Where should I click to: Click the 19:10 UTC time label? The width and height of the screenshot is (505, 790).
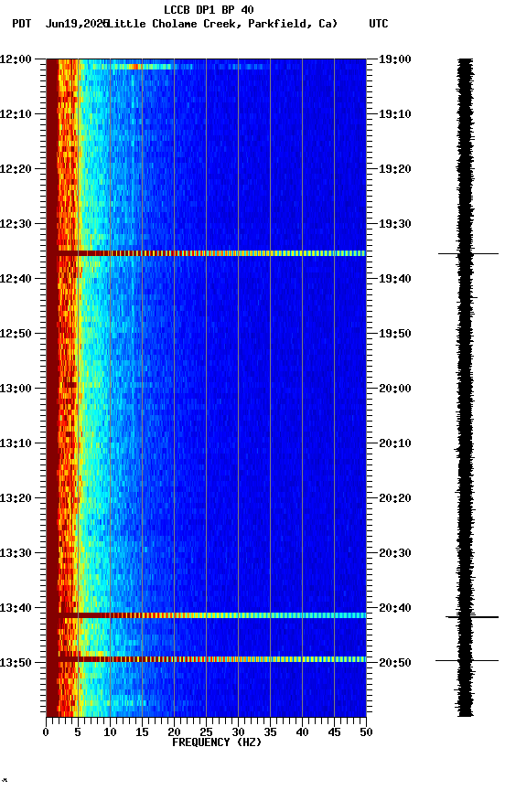point(395,114)
